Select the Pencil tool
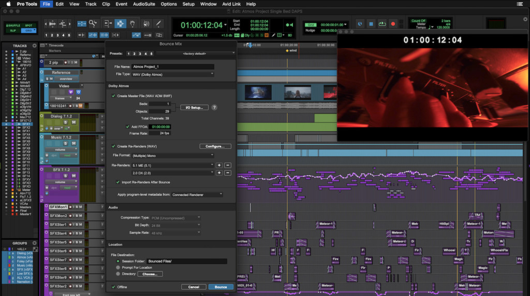The width and height of the screenshot is (530, 296). (x=158, y=23)
